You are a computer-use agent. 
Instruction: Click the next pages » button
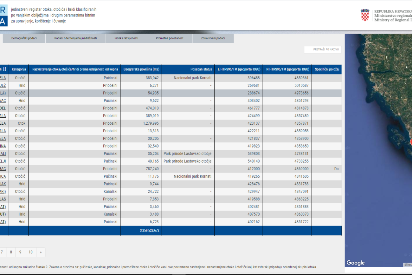point(41,252)
